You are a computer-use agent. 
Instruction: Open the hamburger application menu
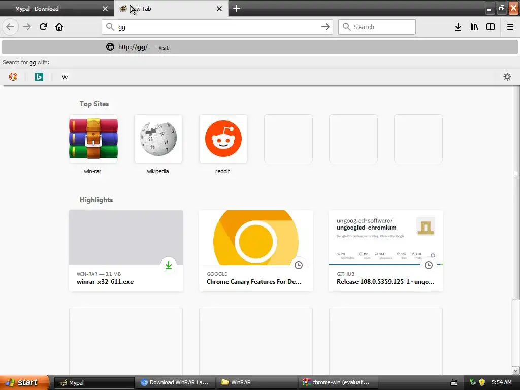pyautogui.click(x=510, y=27)
